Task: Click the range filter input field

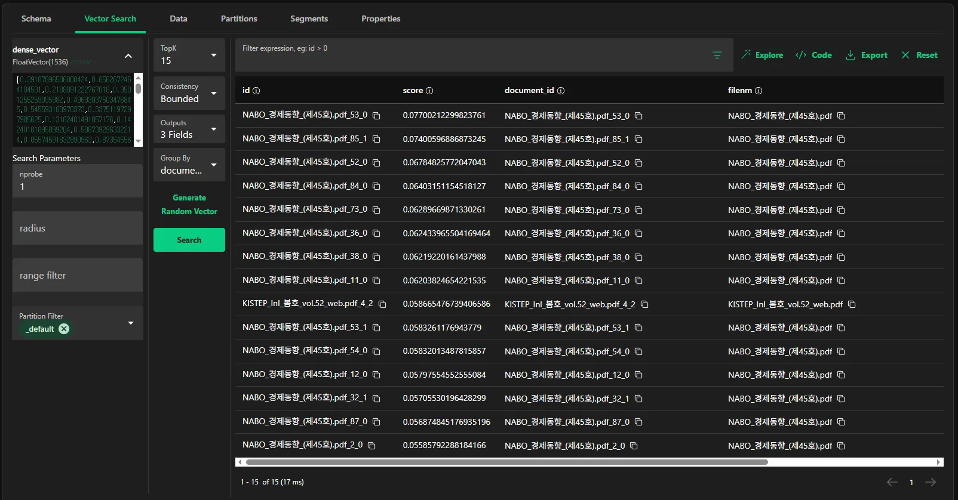Action: (78, 275)
